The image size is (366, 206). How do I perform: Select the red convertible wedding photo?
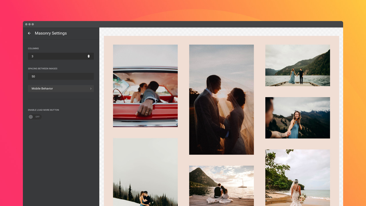click(x=145, y=86)
